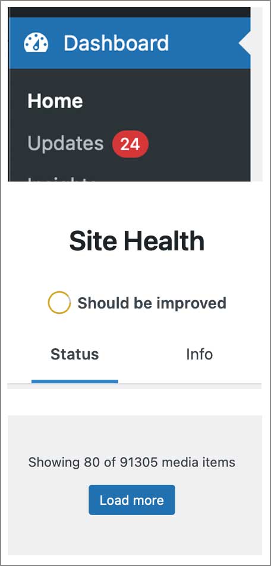Image resolution: width=271 pixels, height=566 pixels.
Task: Select Home in the Dashboard submenu
Action: point(55,101)
